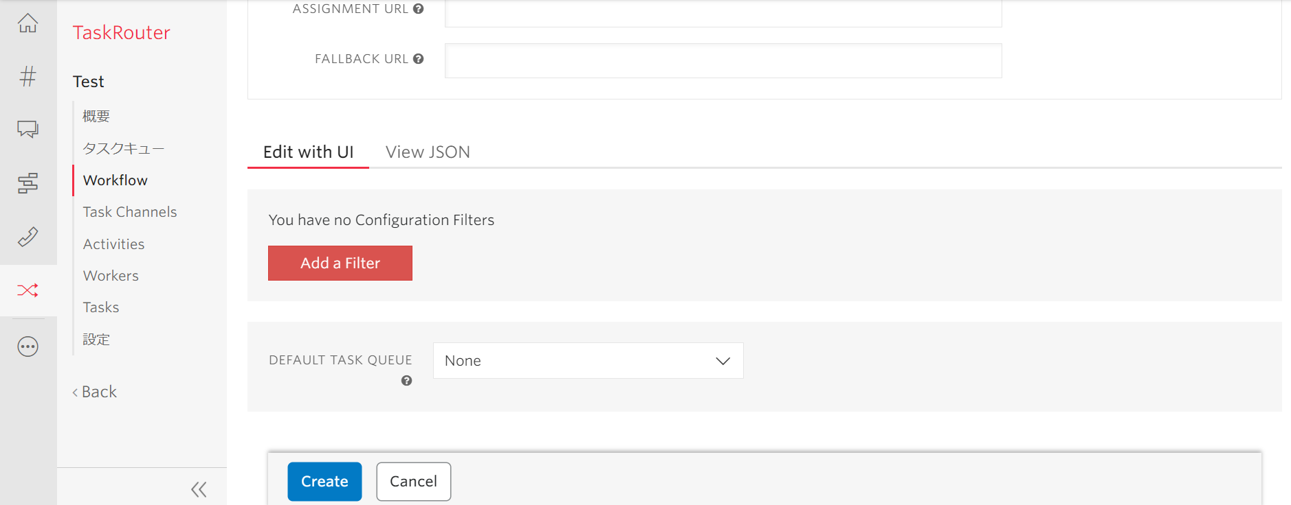Click the Studio flow icon in sidebar
The image size is (1291, 505).
tap(27, 183)
